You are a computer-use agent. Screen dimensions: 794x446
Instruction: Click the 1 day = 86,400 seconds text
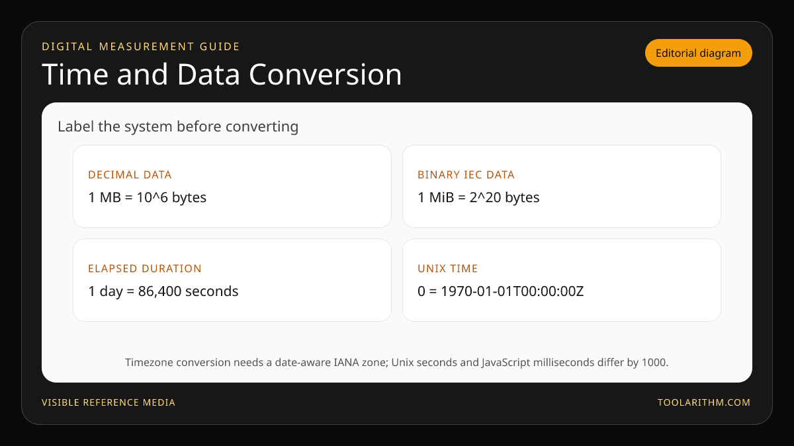163,291
